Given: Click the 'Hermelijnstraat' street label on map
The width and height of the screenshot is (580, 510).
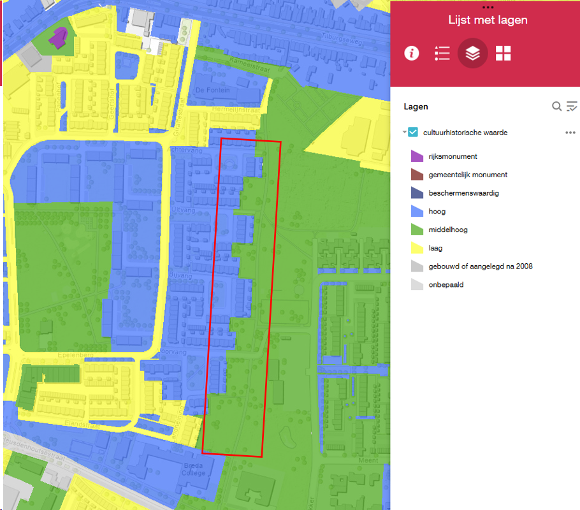Looking at the screenshot, I should [236, 110].
